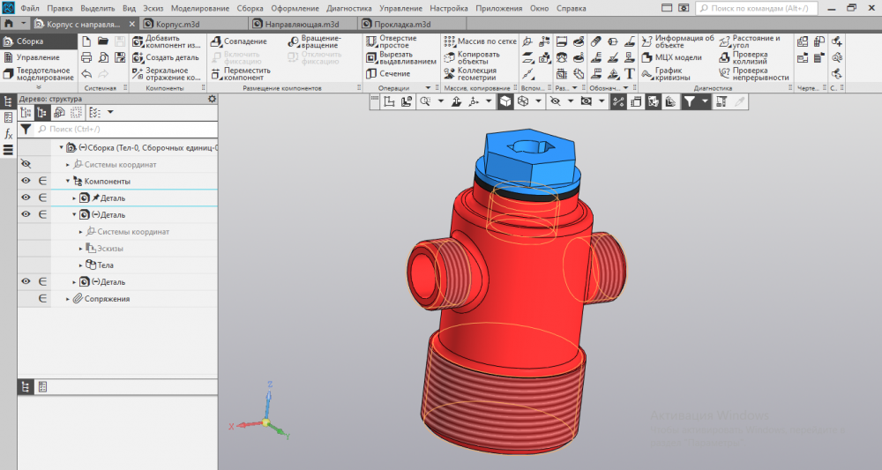The width and height of the screenshot is (882, 470).
Task: Toggle visibility of the pinned Деталь
Action: coord(26,198)
